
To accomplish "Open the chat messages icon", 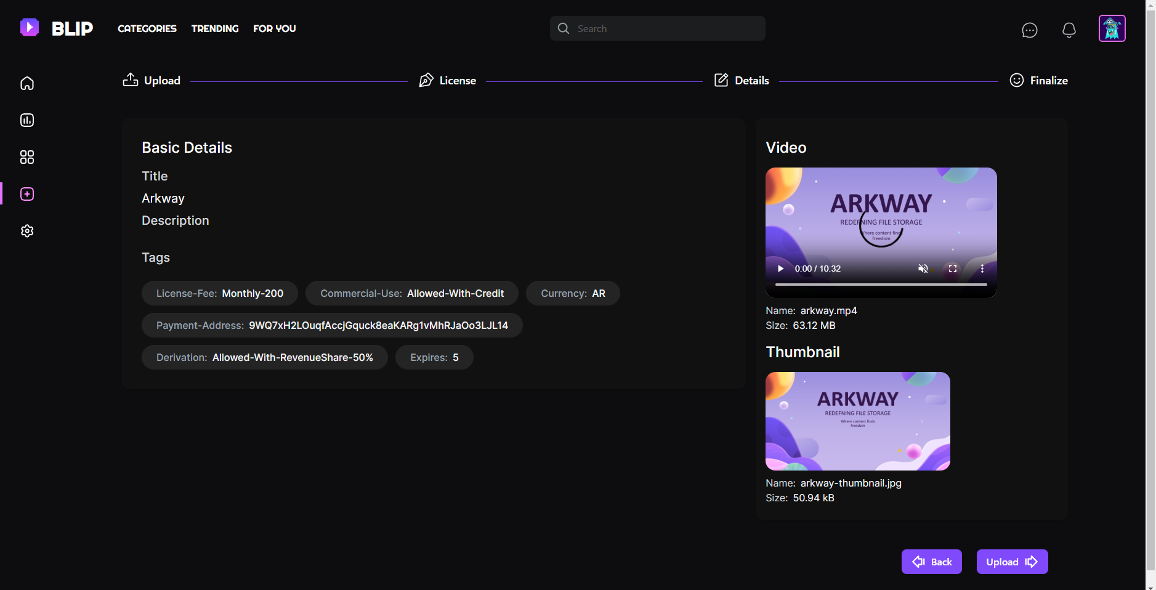I will point(1030,30).
